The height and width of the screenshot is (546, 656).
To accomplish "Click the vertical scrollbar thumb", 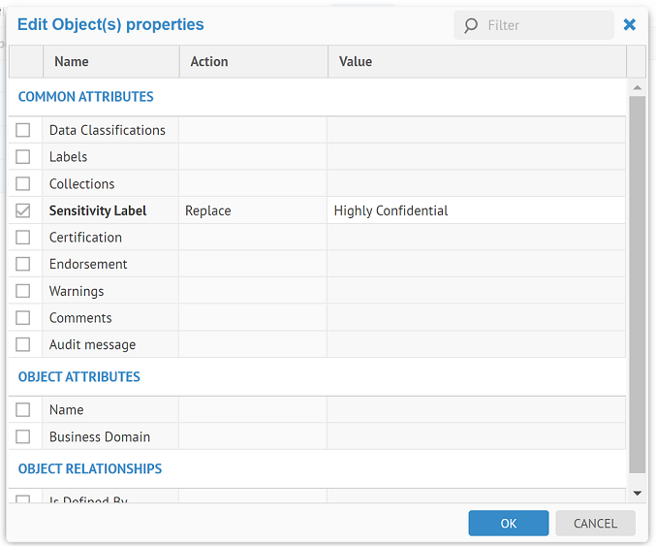I will click(x=637, y=281).
